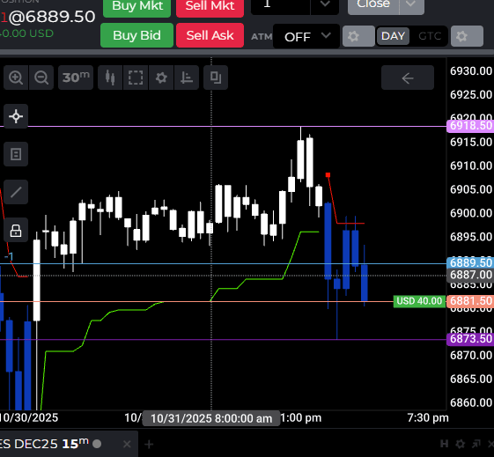Pick the line drawing tool
494x457 pixels.
[16, 192]
